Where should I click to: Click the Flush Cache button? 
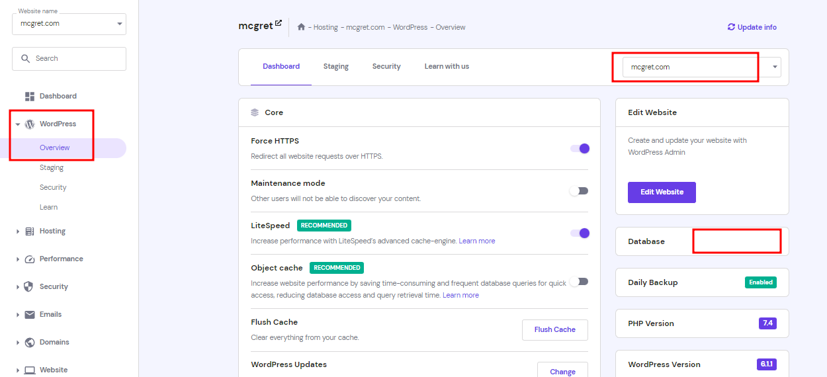(x=555, y=329)
